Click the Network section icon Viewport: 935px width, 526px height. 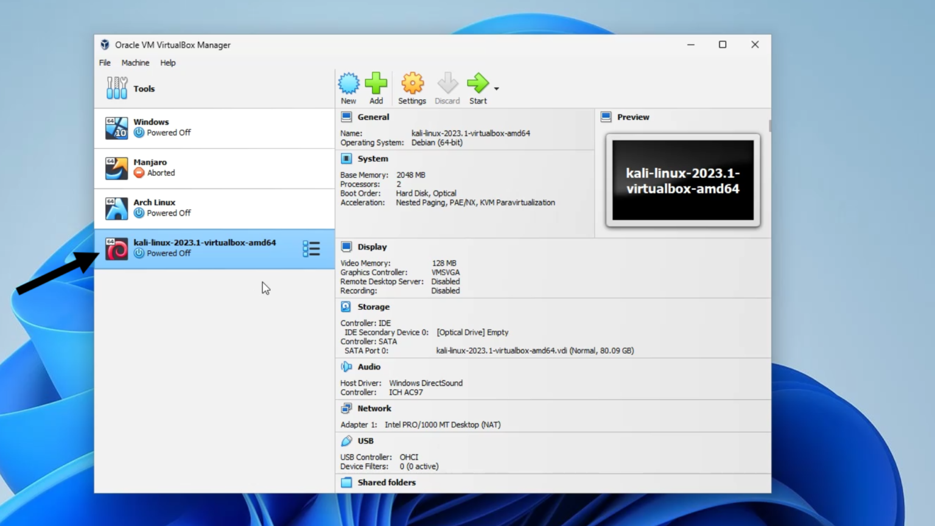[346, 408]
